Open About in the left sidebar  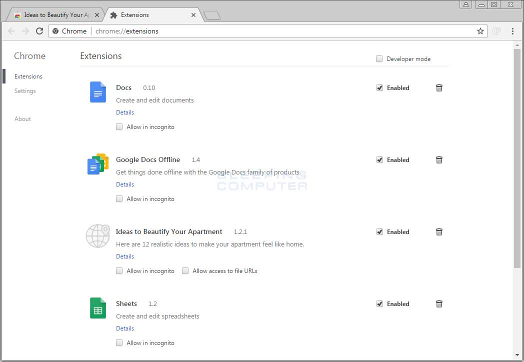point(22,119)
